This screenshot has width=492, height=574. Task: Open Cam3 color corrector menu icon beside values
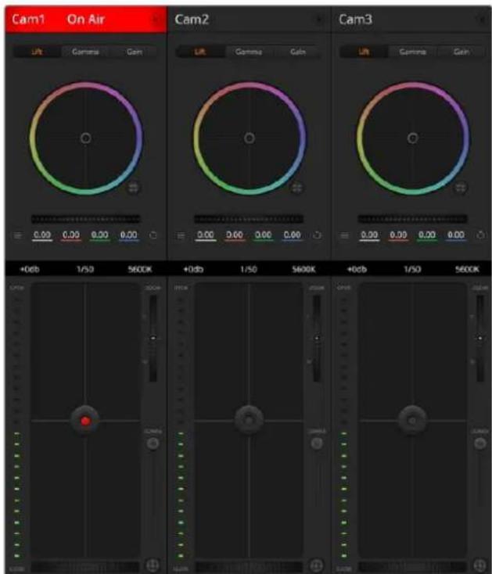coord(344,235)
